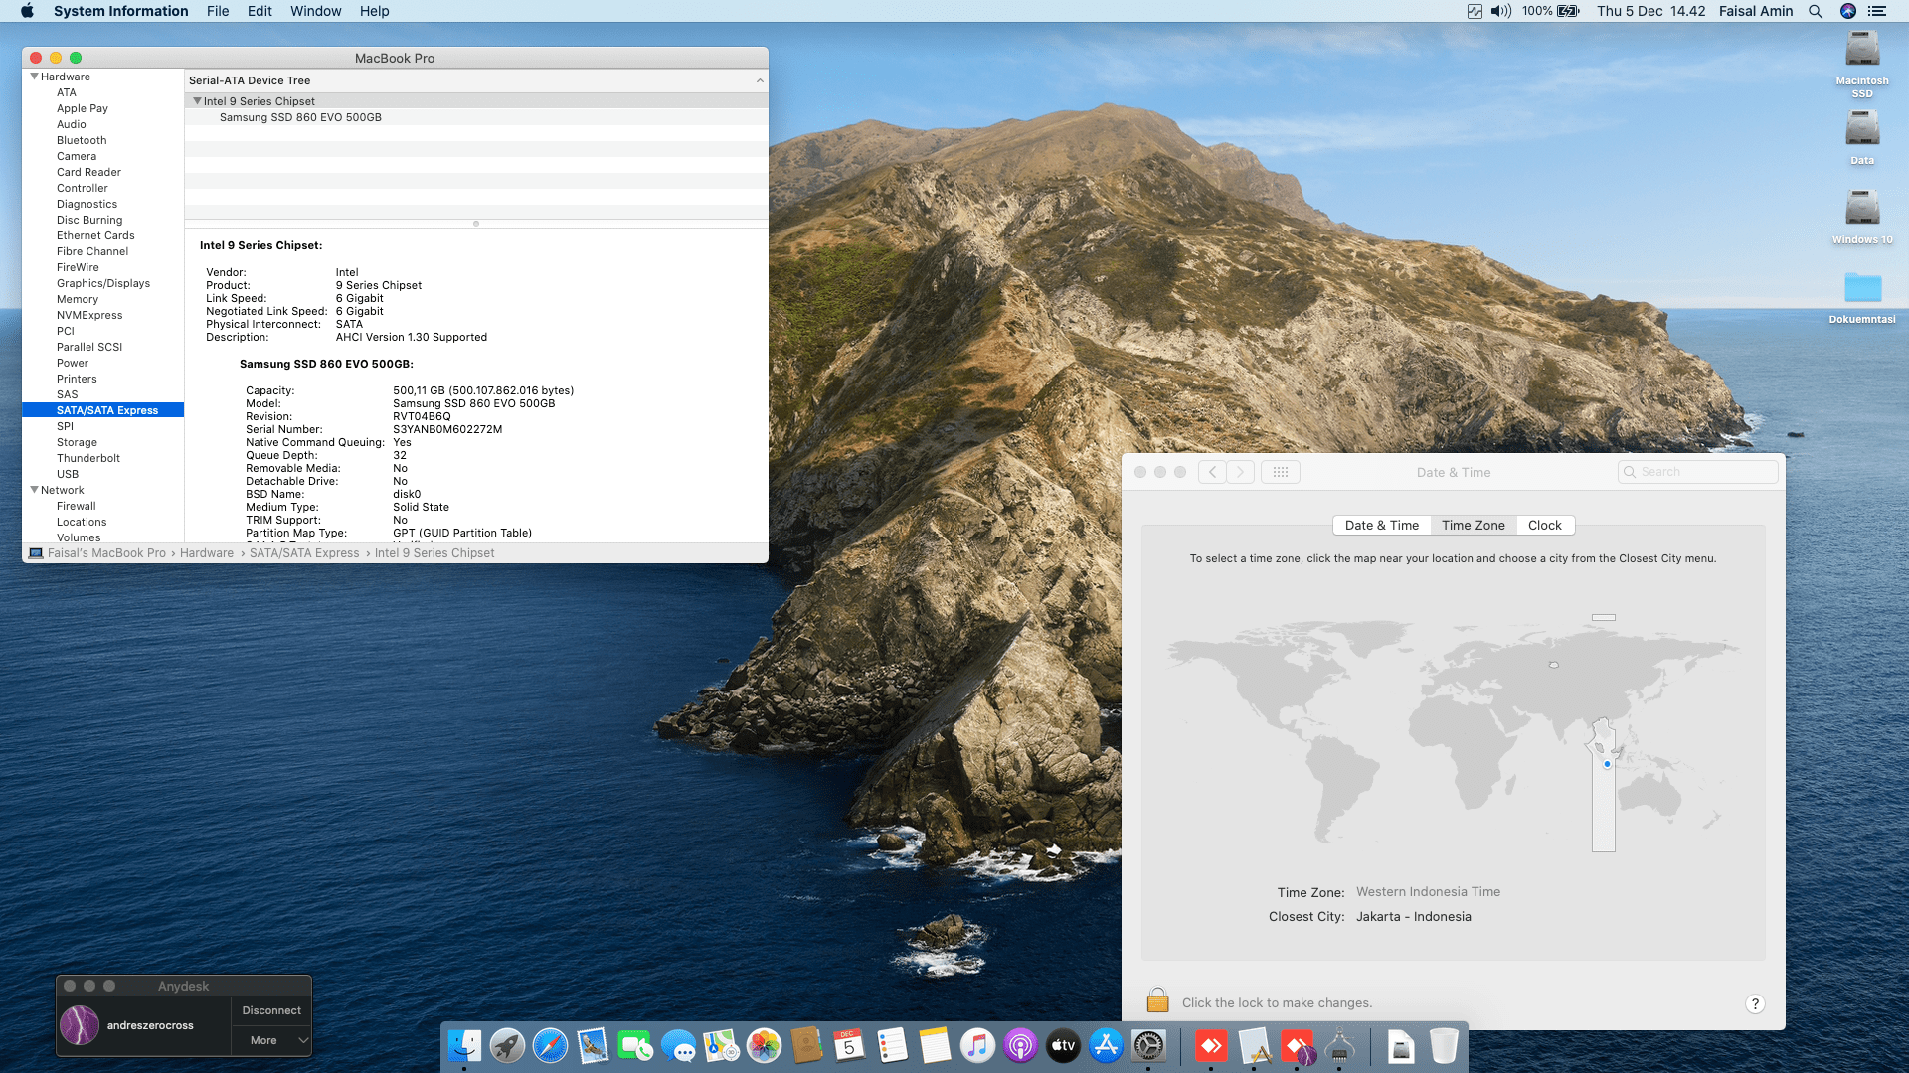
Task: Click the Siri icon in menu bar
Action: [1848, 11]
